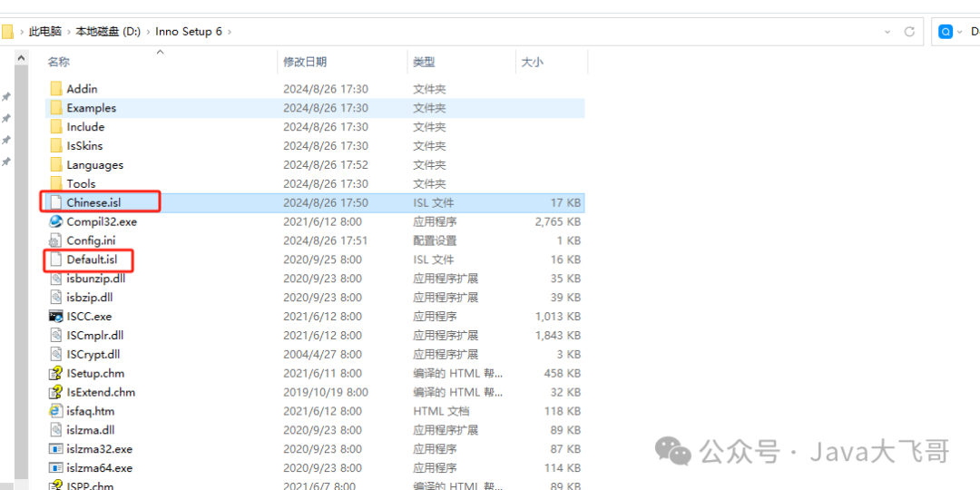Expand the chevron after Inno Setup 6

pos(229,31)
